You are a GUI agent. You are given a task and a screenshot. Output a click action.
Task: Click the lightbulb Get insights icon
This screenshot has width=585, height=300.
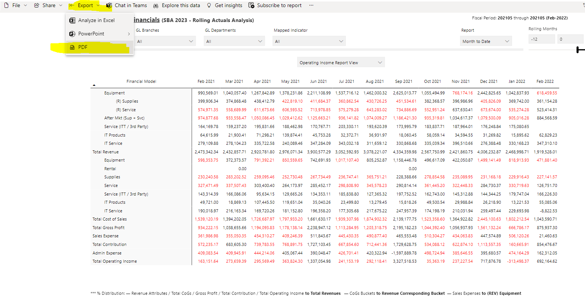[209, 6]
